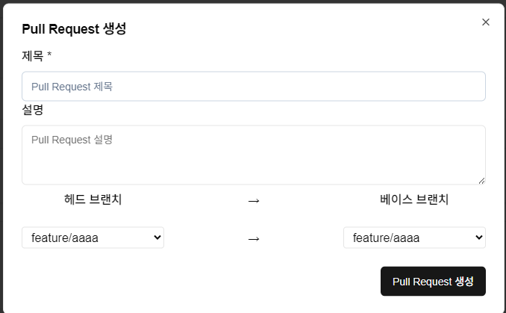Grab the description textarea resize handle
The width and height of the screenshot is (506, 313).
(481, 181)
